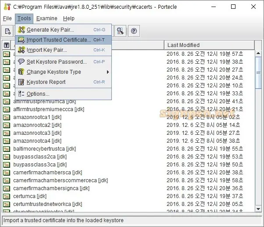Select camerfirmachambersca [jdk] entry
The width and height of the screenshot is (264, 227).
click(48, 173)
